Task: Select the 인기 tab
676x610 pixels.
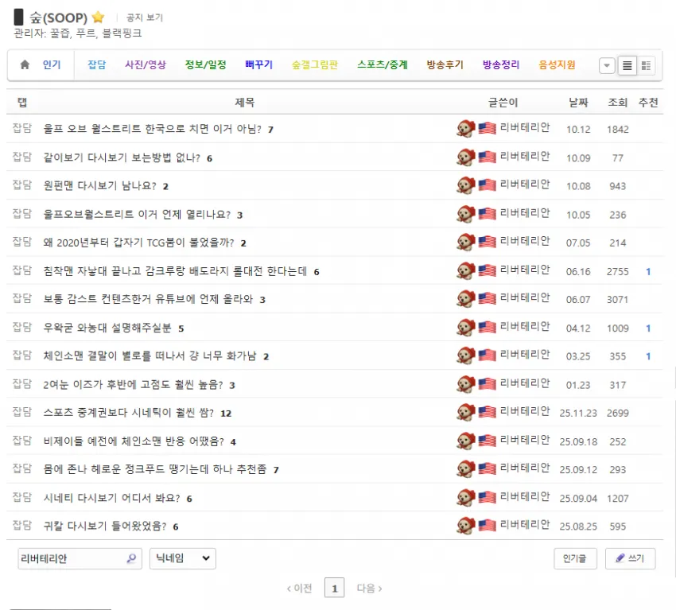Action: (x=52, y=64)
